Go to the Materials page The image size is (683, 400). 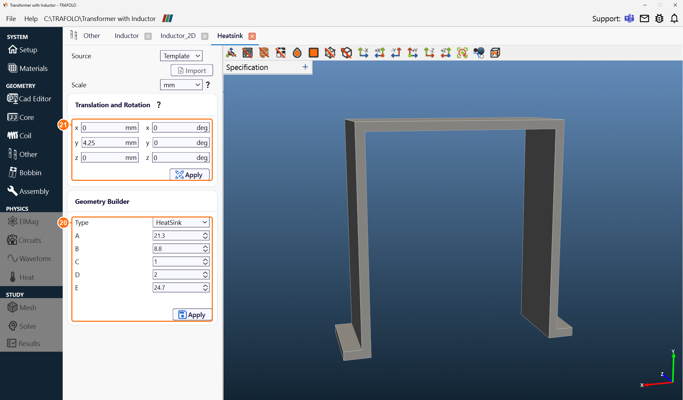(x=28, y=68)
